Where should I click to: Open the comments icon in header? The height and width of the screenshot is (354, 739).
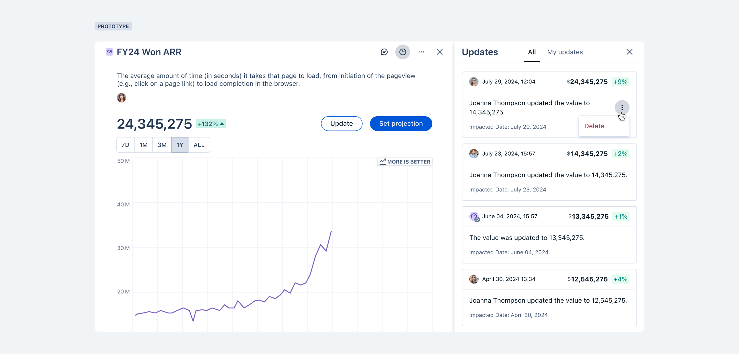384,52
